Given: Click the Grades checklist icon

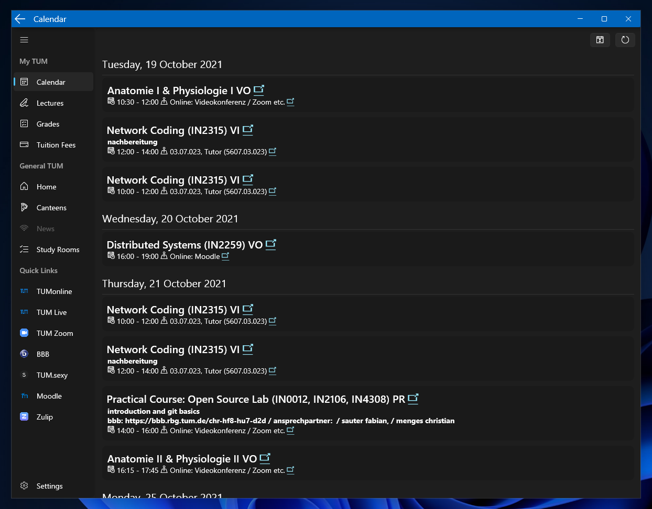Looking at the screenshot, I should pos(24,123).
